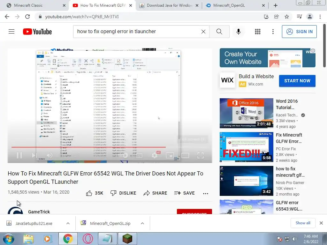Open Windows Explorer from the taskbar
Screen dimensions: 327x245
[x=28, y=239]
